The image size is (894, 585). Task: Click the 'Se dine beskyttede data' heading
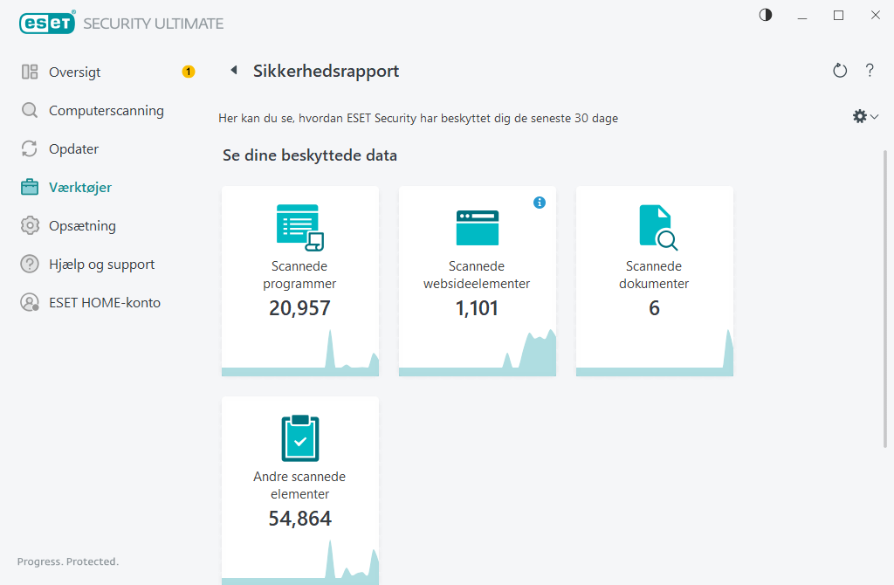(310, 155)
